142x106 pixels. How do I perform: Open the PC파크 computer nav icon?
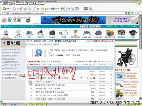pos(29,34)
